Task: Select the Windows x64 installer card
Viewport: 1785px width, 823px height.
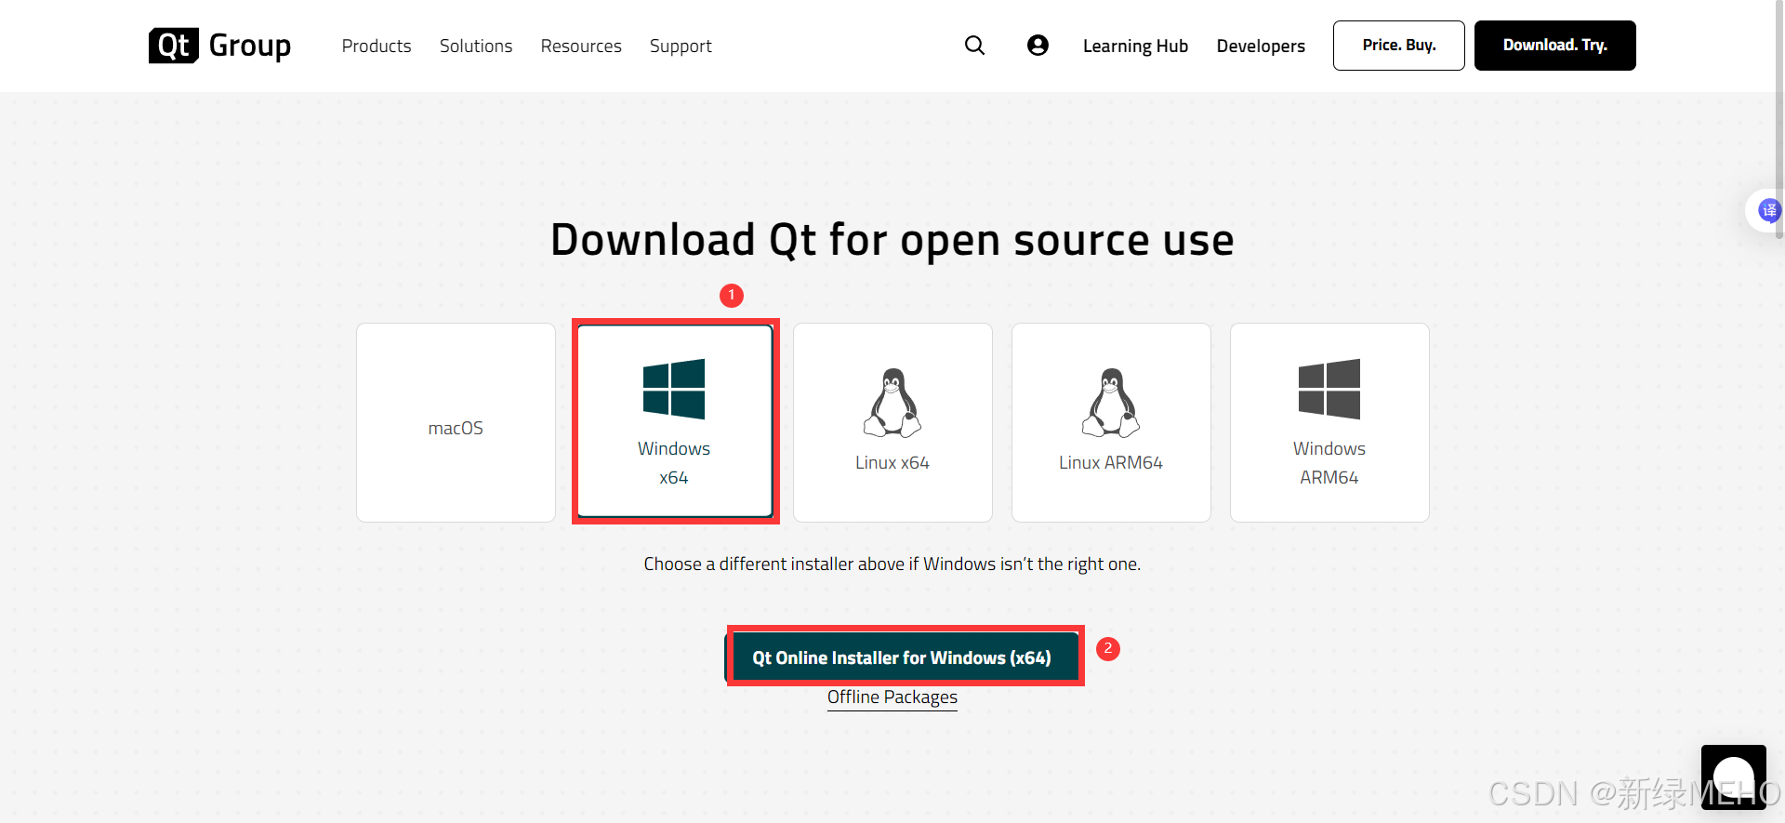Action: pos(675,420)
